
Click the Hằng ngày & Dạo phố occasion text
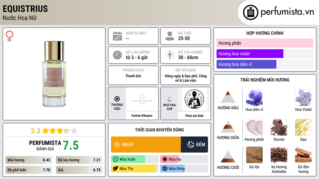tap(186, 78)
